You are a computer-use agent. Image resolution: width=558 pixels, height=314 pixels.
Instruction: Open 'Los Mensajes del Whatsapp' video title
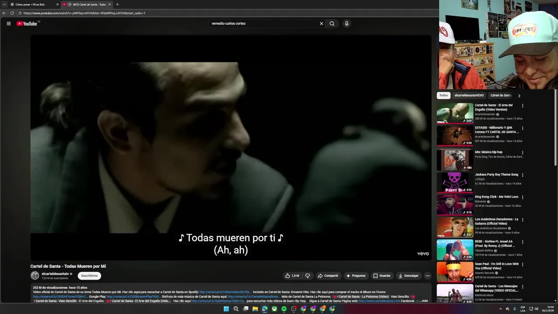tap(497, 288)
